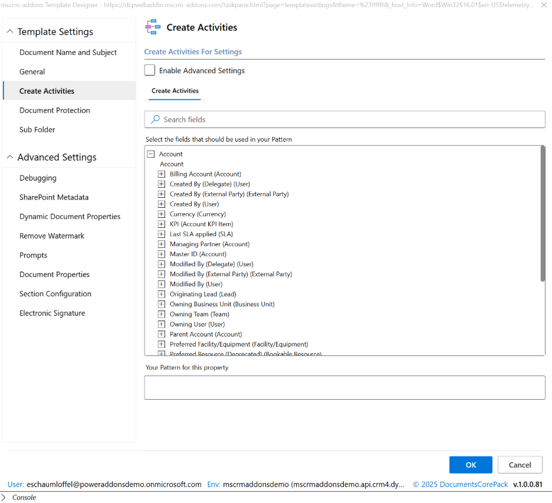Click the Create Activities workflow icon

tap(153, 27)
